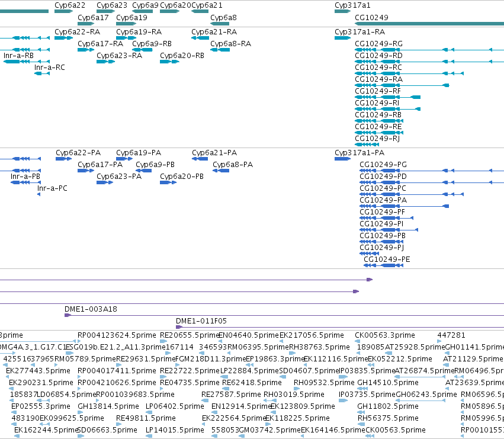Select the Cyp6a19-PA protein label
The height and width of the screenshot is (439, 504).
point(139,152)
